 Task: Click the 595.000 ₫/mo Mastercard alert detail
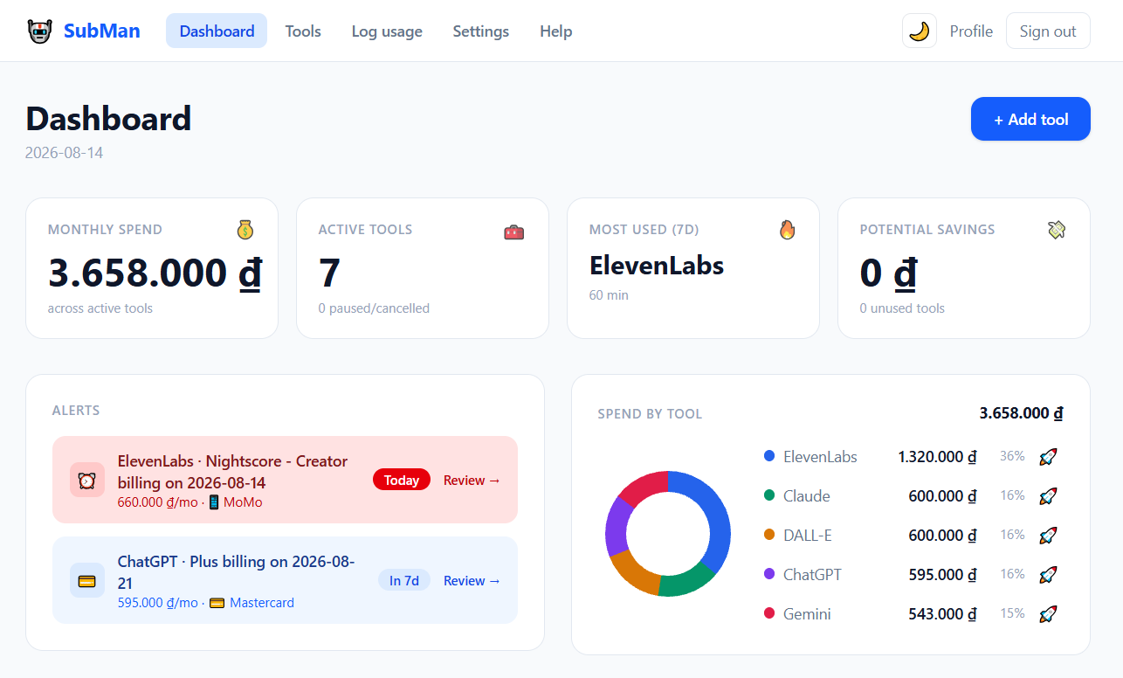pos(206,603)
